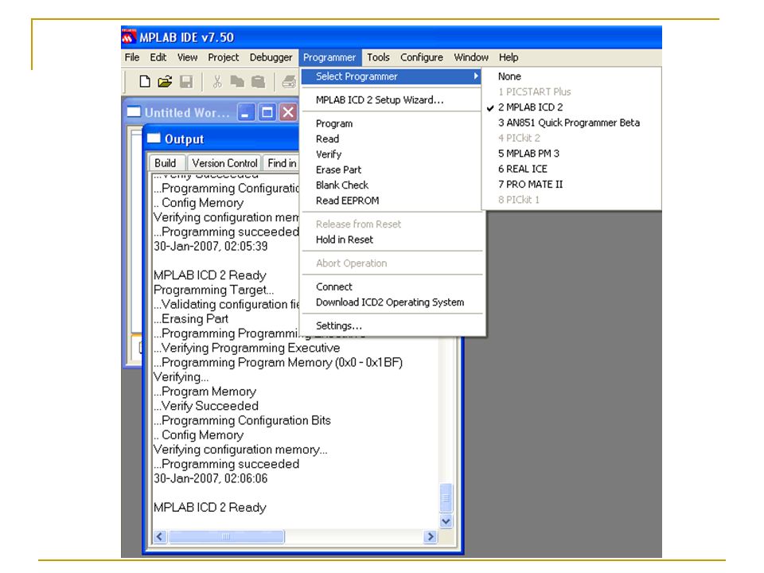Click 'Programming Target...' output line
The image size is (764, 573).
[x=213, y=290]
